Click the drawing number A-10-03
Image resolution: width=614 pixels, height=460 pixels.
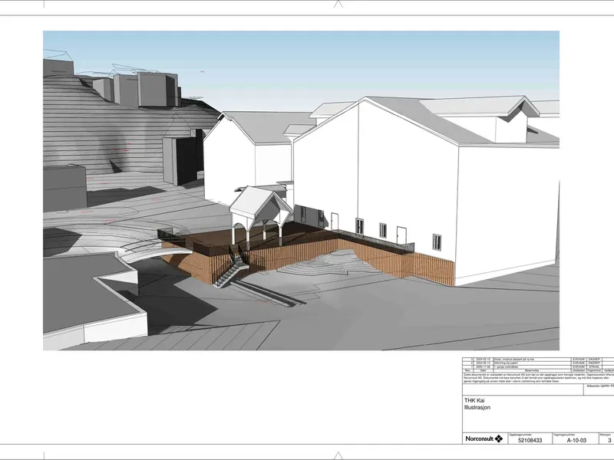(577, 440)
